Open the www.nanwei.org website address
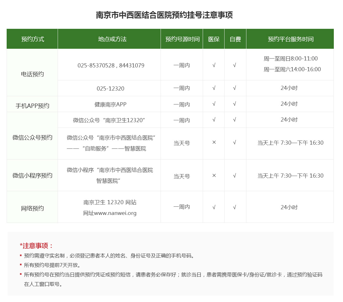The height and width of the screenshot is (302, 343). tap(110, 213)
